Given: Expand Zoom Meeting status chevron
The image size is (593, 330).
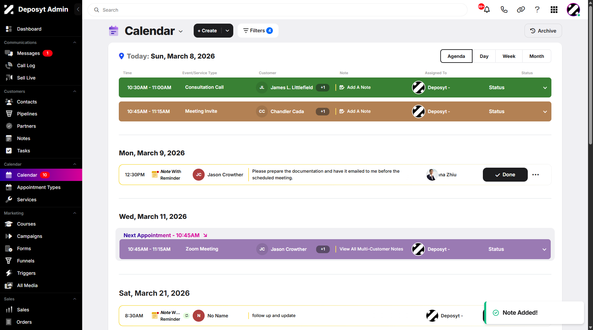Looking at the screenshot, I should click(544, 249).
